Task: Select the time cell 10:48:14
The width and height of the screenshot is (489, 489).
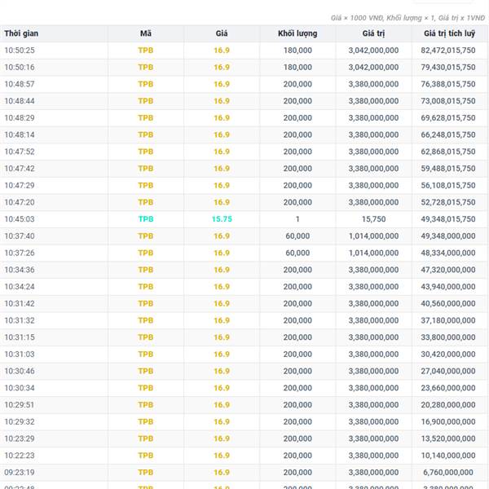Action: (x=20, y=134)
